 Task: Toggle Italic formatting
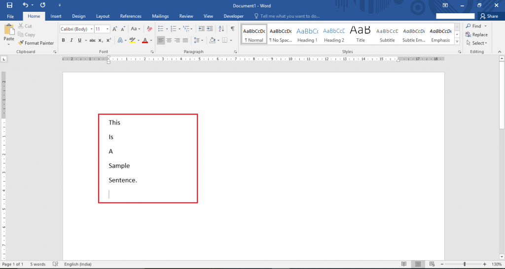coord(71,40)
